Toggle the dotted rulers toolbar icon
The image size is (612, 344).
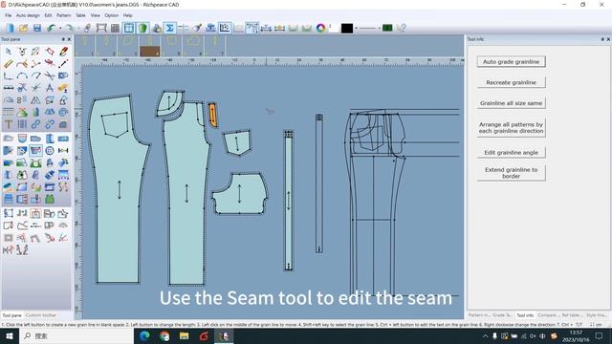[252, 28]
